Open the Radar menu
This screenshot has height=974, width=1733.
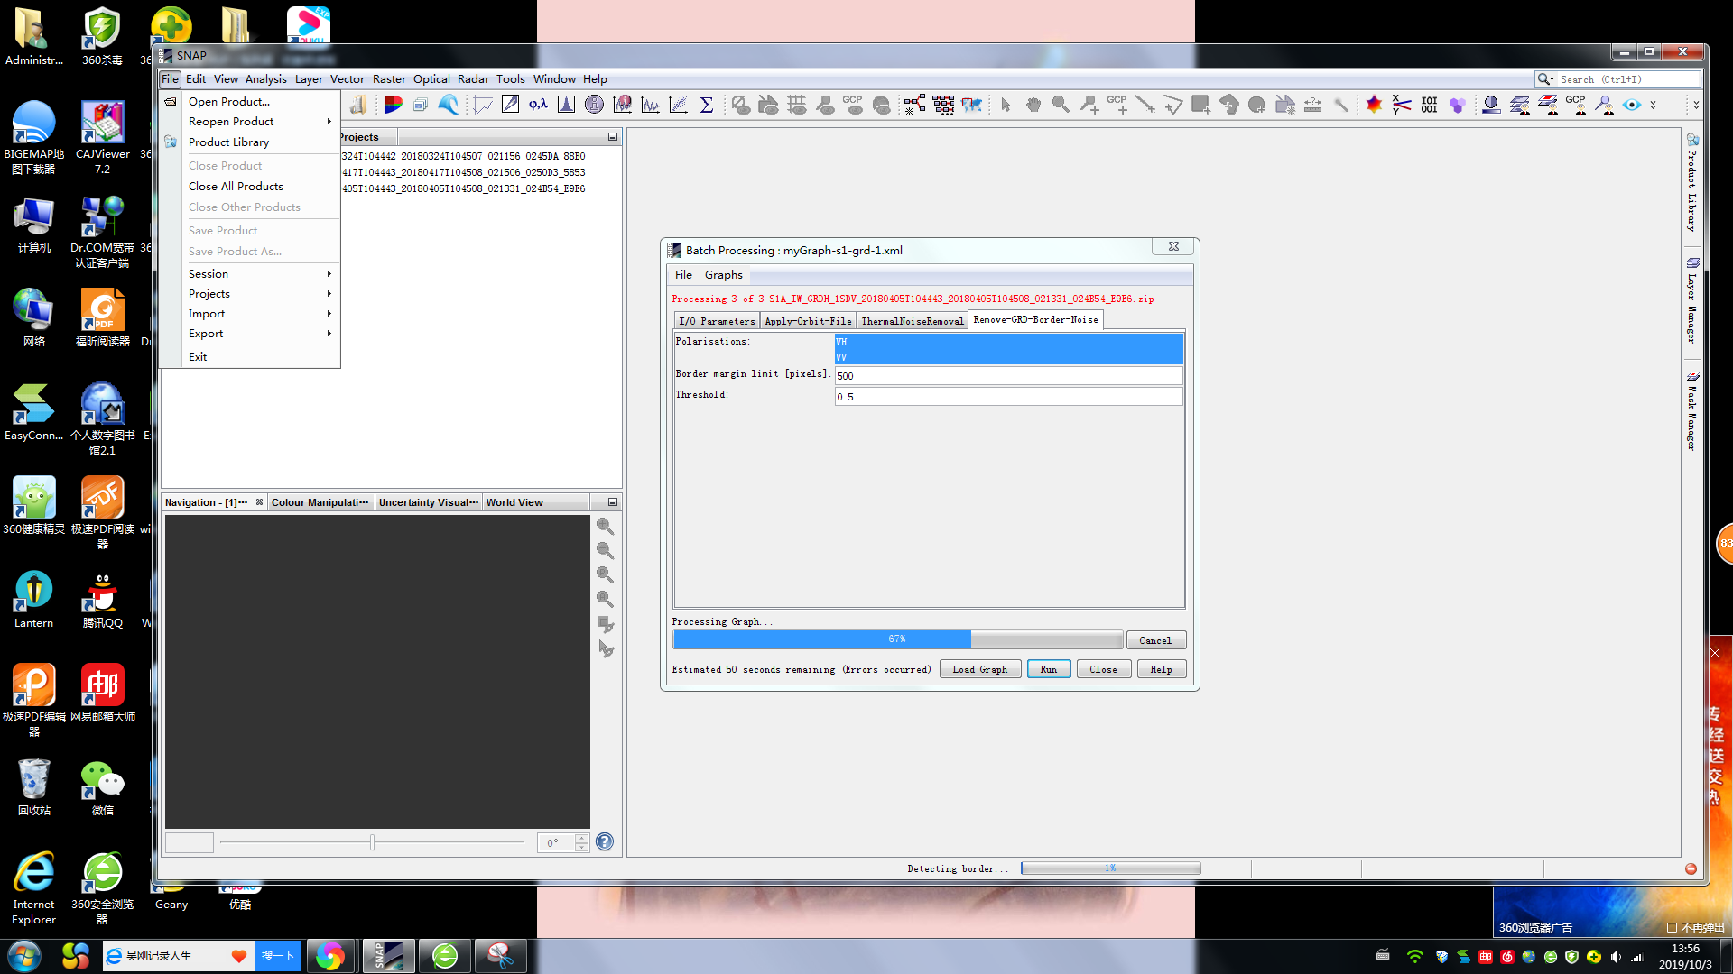tap(472, 79)
